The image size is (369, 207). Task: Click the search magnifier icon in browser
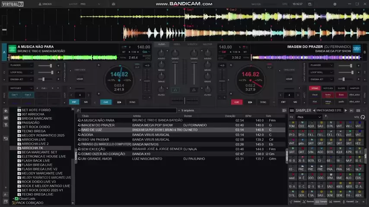point(78,111)
